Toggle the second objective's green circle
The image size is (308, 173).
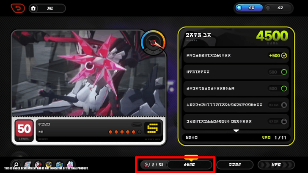coord(284,72)
